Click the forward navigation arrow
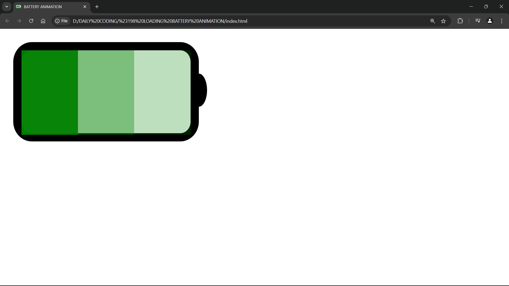Screen dimensions: 509x286 coord(19,21)
